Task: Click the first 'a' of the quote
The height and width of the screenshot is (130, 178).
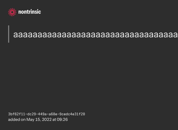Action: point(16,35)
